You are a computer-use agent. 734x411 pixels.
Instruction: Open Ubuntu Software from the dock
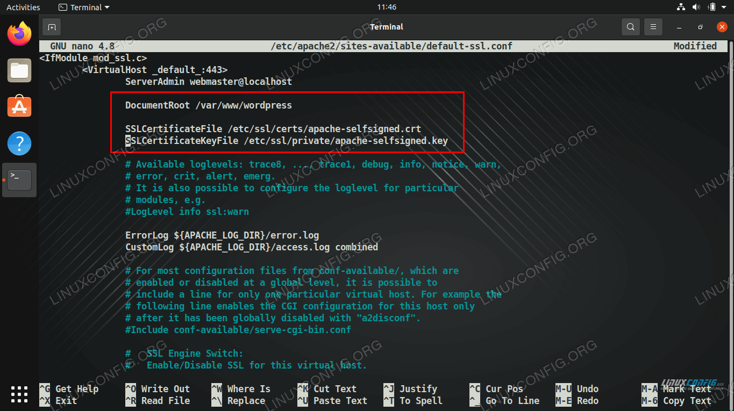(19, 107)
